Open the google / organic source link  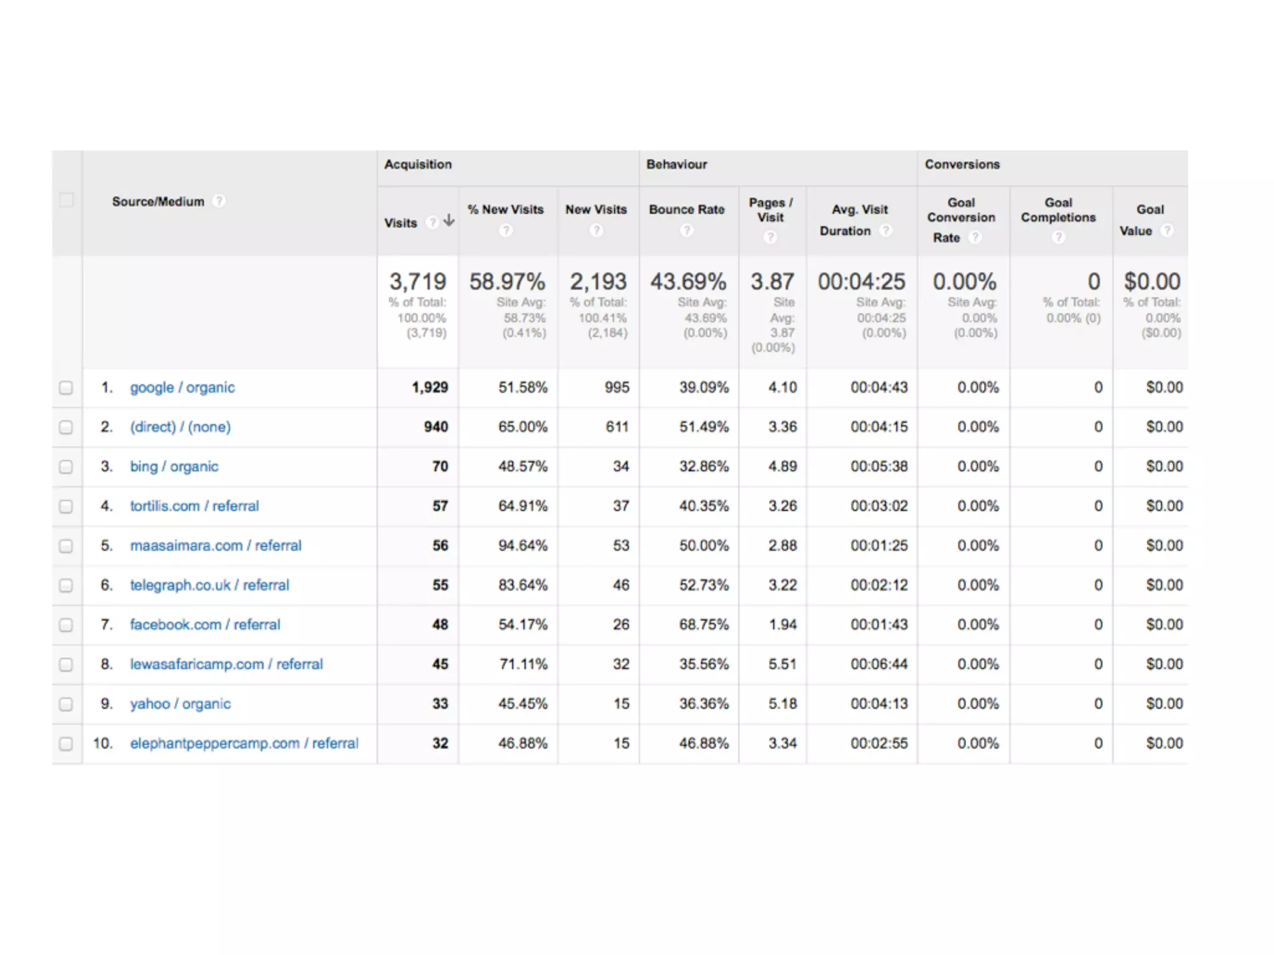[182, 388]
